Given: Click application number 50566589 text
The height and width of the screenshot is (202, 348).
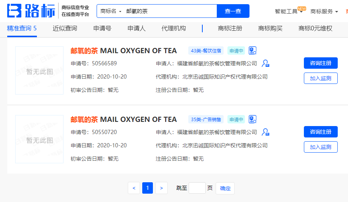Looking at the screenshot, I should (104, 63).
